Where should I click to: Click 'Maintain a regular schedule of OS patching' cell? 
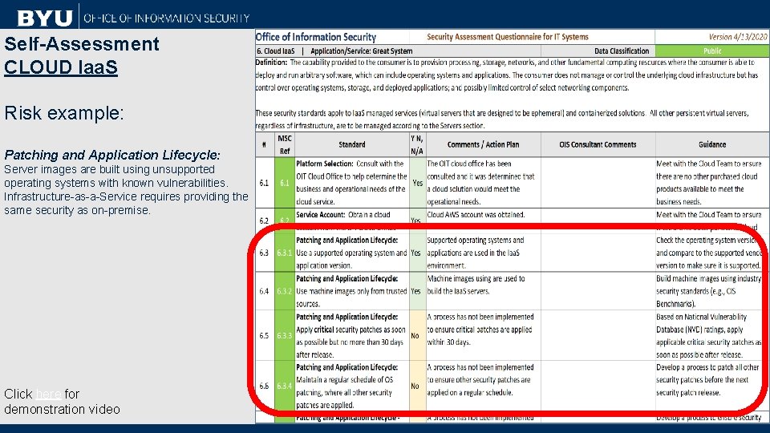tap(351, 386)
